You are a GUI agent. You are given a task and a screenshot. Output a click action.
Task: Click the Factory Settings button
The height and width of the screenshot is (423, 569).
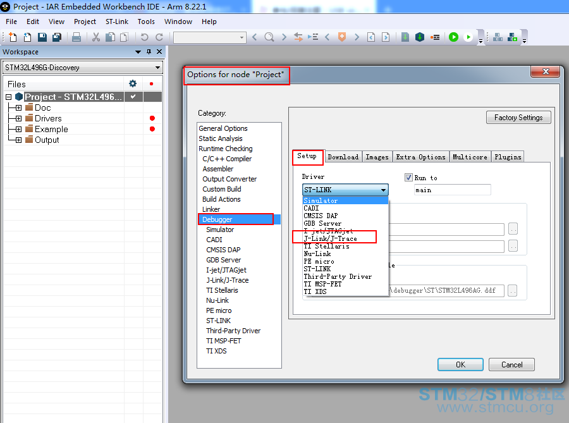point(518,118)
